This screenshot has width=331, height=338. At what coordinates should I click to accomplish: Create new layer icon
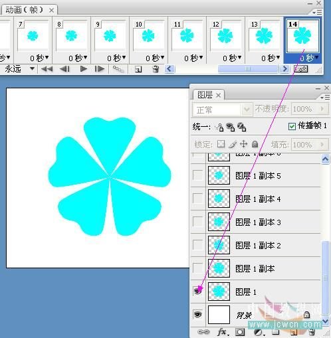[294, 332]
